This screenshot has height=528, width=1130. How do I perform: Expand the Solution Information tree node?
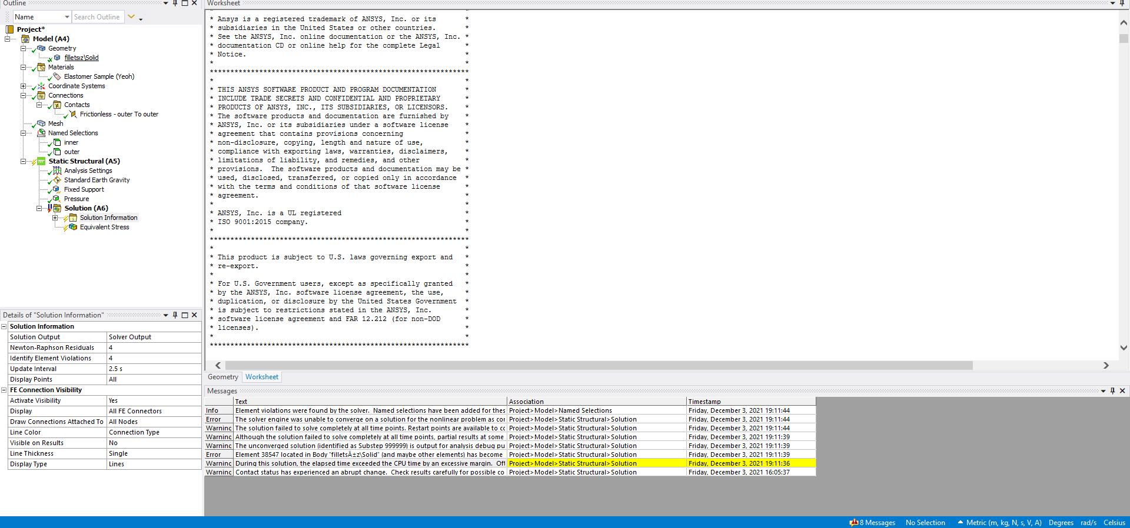pos(55,218)
